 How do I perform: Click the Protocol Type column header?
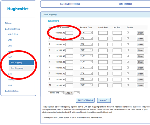86,27
